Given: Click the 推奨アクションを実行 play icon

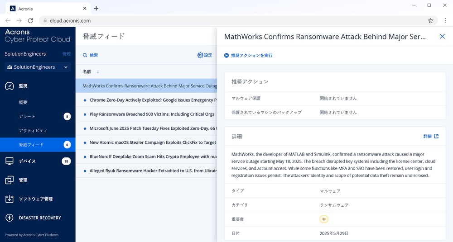Looking at the screenshot, I should pyautogui.click(x=226, y=55).
